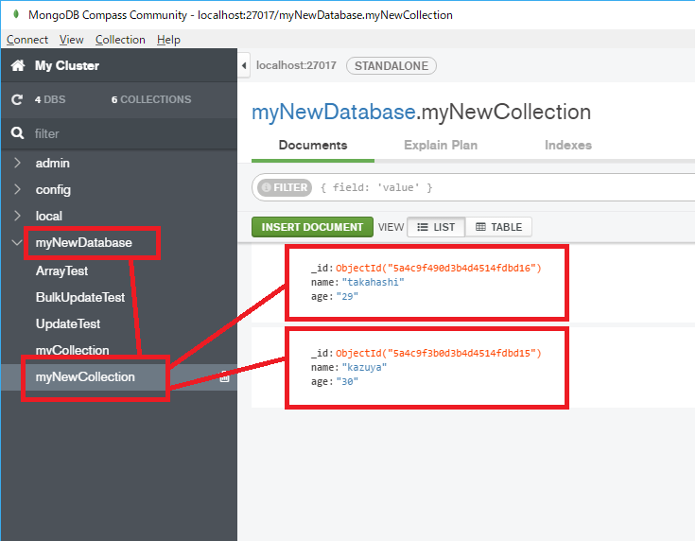696x541 pixels.
Task: Open the Collection menu
Action: point(120,40)
